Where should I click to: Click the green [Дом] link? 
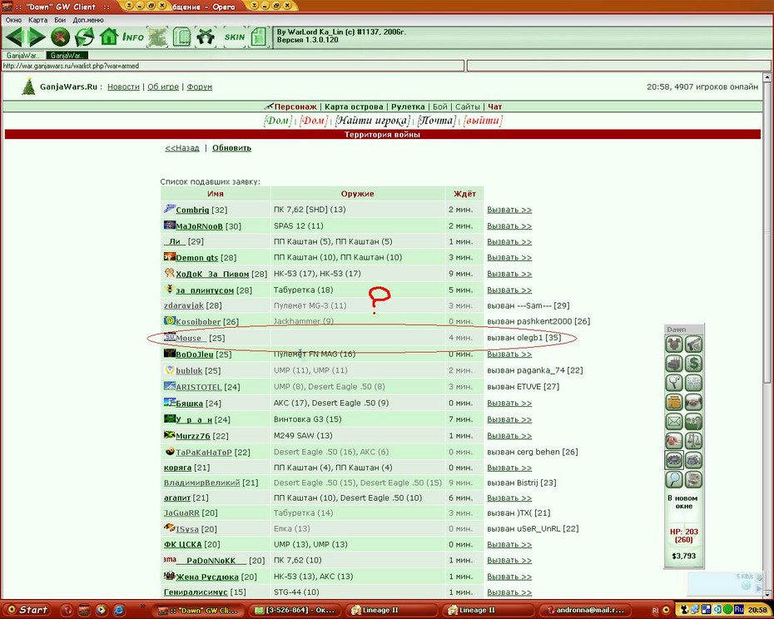coord(278,121)
